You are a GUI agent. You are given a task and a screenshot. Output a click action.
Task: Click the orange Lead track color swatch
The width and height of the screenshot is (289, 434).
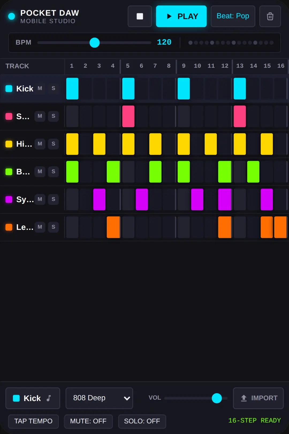point(9,227)
